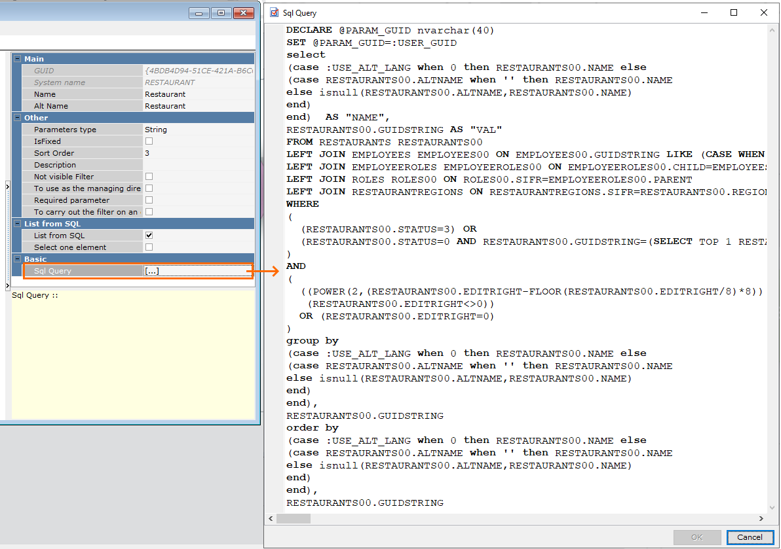Click the Sql Query window title icon
This screenshot has height=549, width=781.
[274, 12]
